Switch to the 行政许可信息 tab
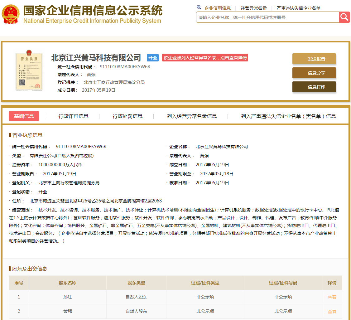Screen dimensions: 351x320 click(73, 116)
